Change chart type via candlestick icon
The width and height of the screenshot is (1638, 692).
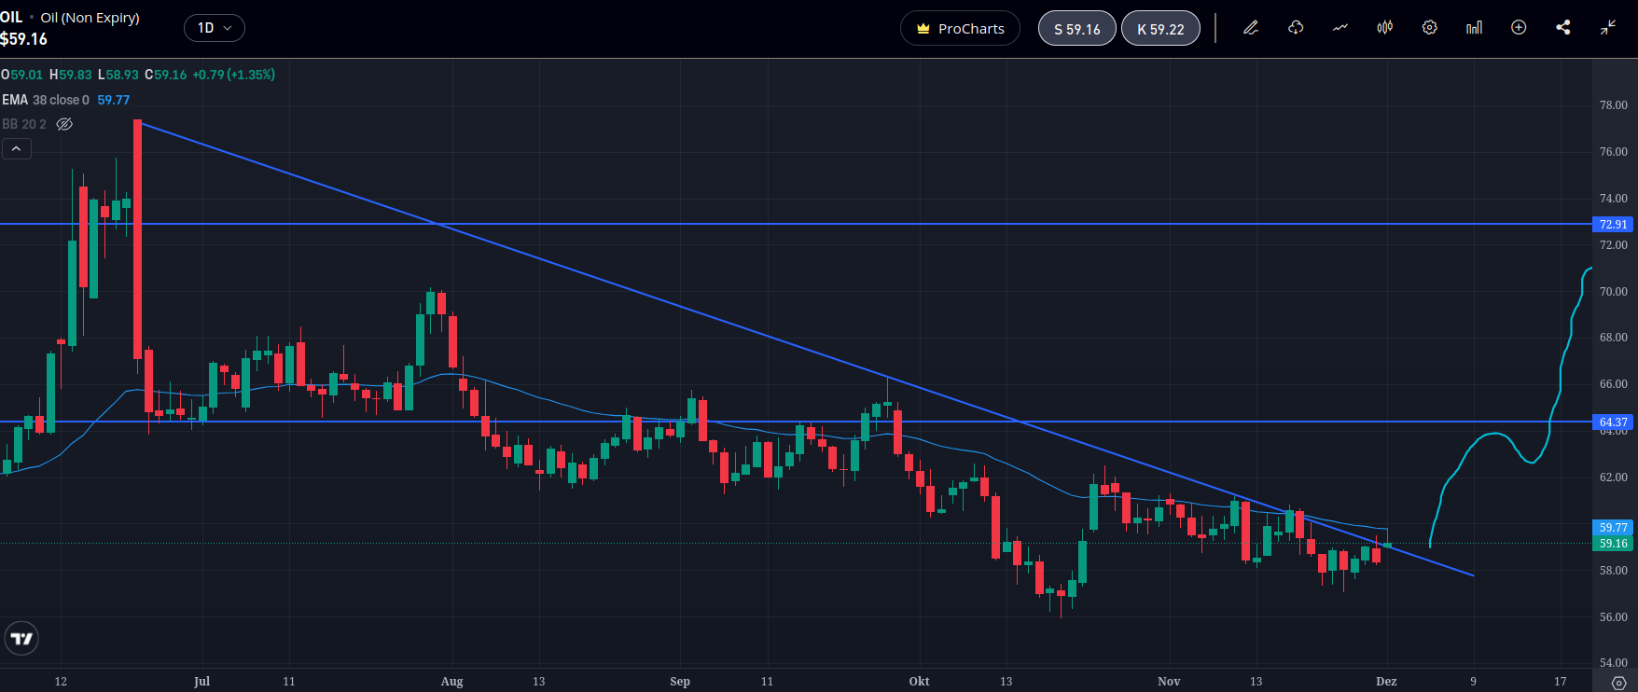tap(1385, 28)
